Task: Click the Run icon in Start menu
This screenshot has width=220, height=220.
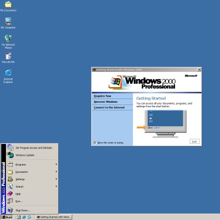Action: point(10,201)
